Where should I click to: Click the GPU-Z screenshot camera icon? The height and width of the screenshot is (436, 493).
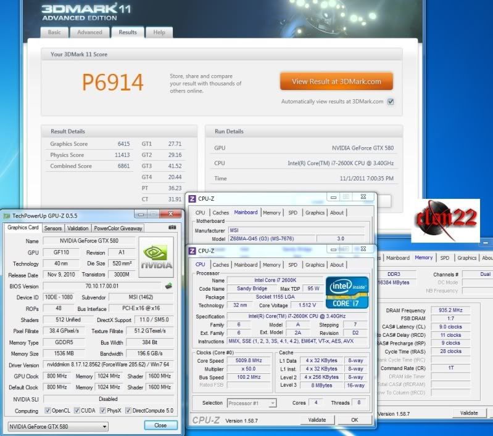[172, 228]
